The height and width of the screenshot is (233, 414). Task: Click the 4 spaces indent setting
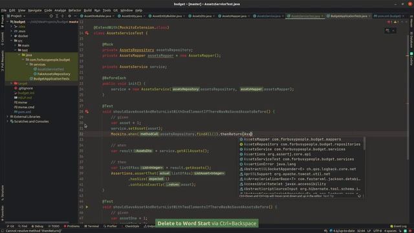coord(390,231)
